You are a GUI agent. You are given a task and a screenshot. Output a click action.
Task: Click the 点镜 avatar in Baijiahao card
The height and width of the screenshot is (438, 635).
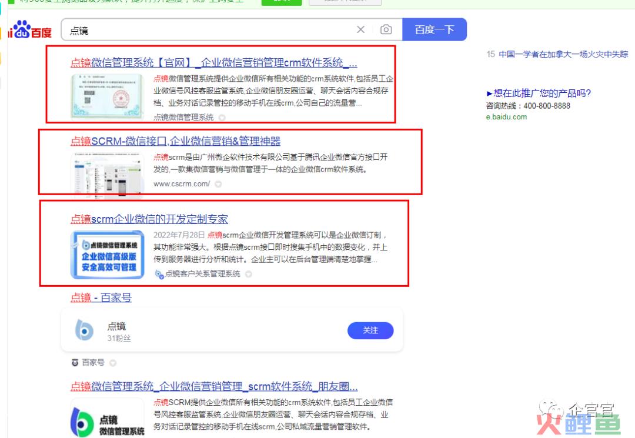click(x=84, y=330)
